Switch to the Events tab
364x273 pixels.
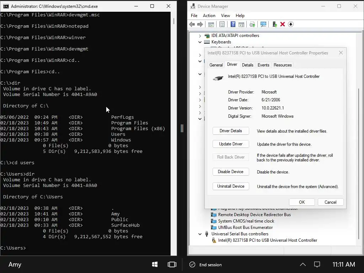coord(263,65)
